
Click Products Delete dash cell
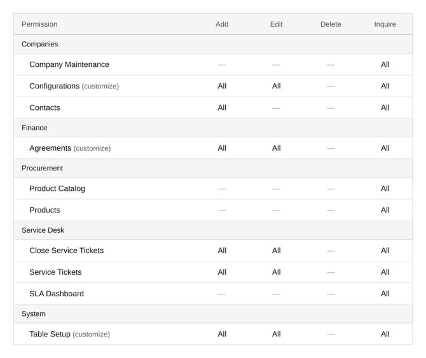(331, 210)
